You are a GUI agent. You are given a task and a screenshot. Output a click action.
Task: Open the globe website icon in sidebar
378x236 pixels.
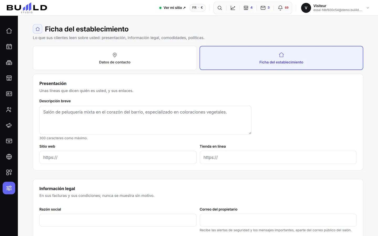point(9,157)
